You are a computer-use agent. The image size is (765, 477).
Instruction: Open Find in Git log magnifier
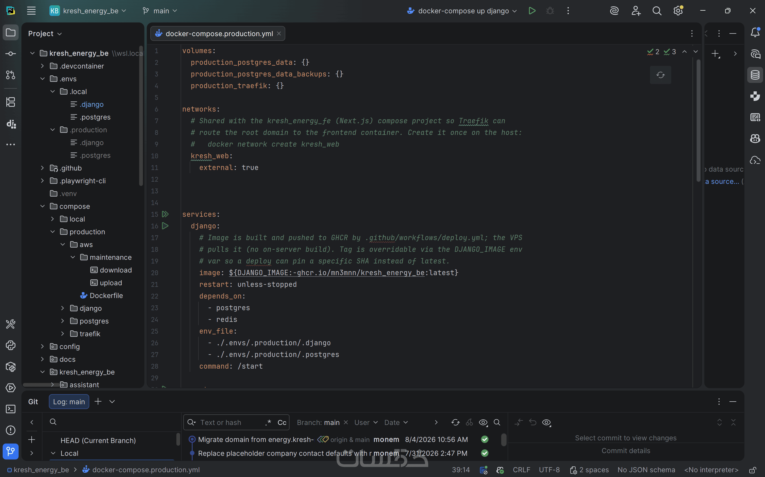click(497, 423)
